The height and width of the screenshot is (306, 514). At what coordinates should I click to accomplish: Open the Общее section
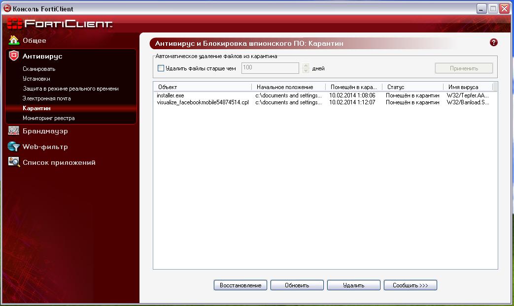coord(34,40)
